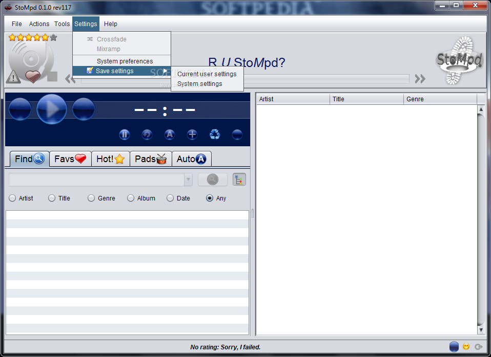Click the small repeat arrow icon

click(147, 135)
